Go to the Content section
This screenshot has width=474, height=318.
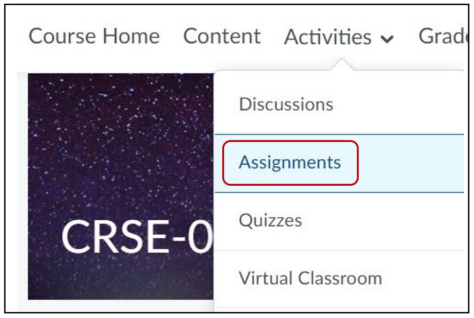tap(222, 36)
